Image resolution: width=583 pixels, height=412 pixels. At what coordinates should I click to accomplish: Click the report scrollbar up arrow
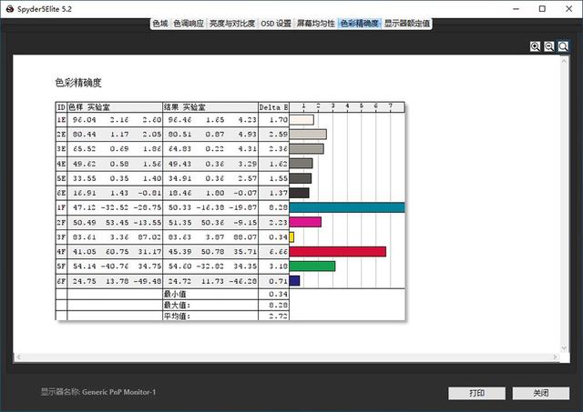tap(564, 61)
